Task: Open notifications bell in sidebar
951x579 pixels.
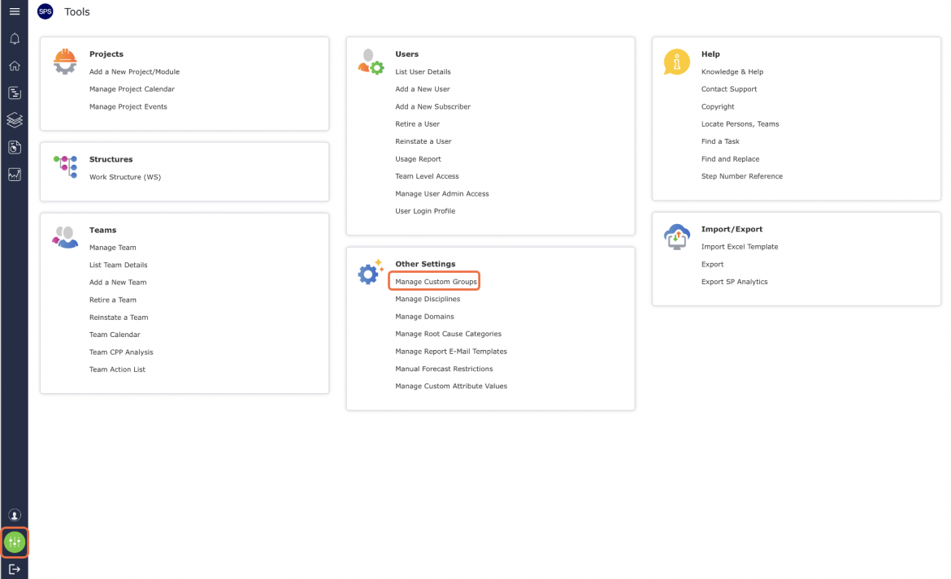Action: [15, 39]
